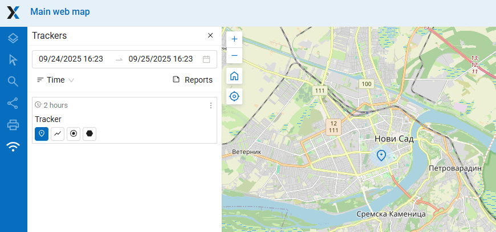Viewport: 496px width, 232px height.
Task: Select the cursor selection tool
Action: click(13, 60)
